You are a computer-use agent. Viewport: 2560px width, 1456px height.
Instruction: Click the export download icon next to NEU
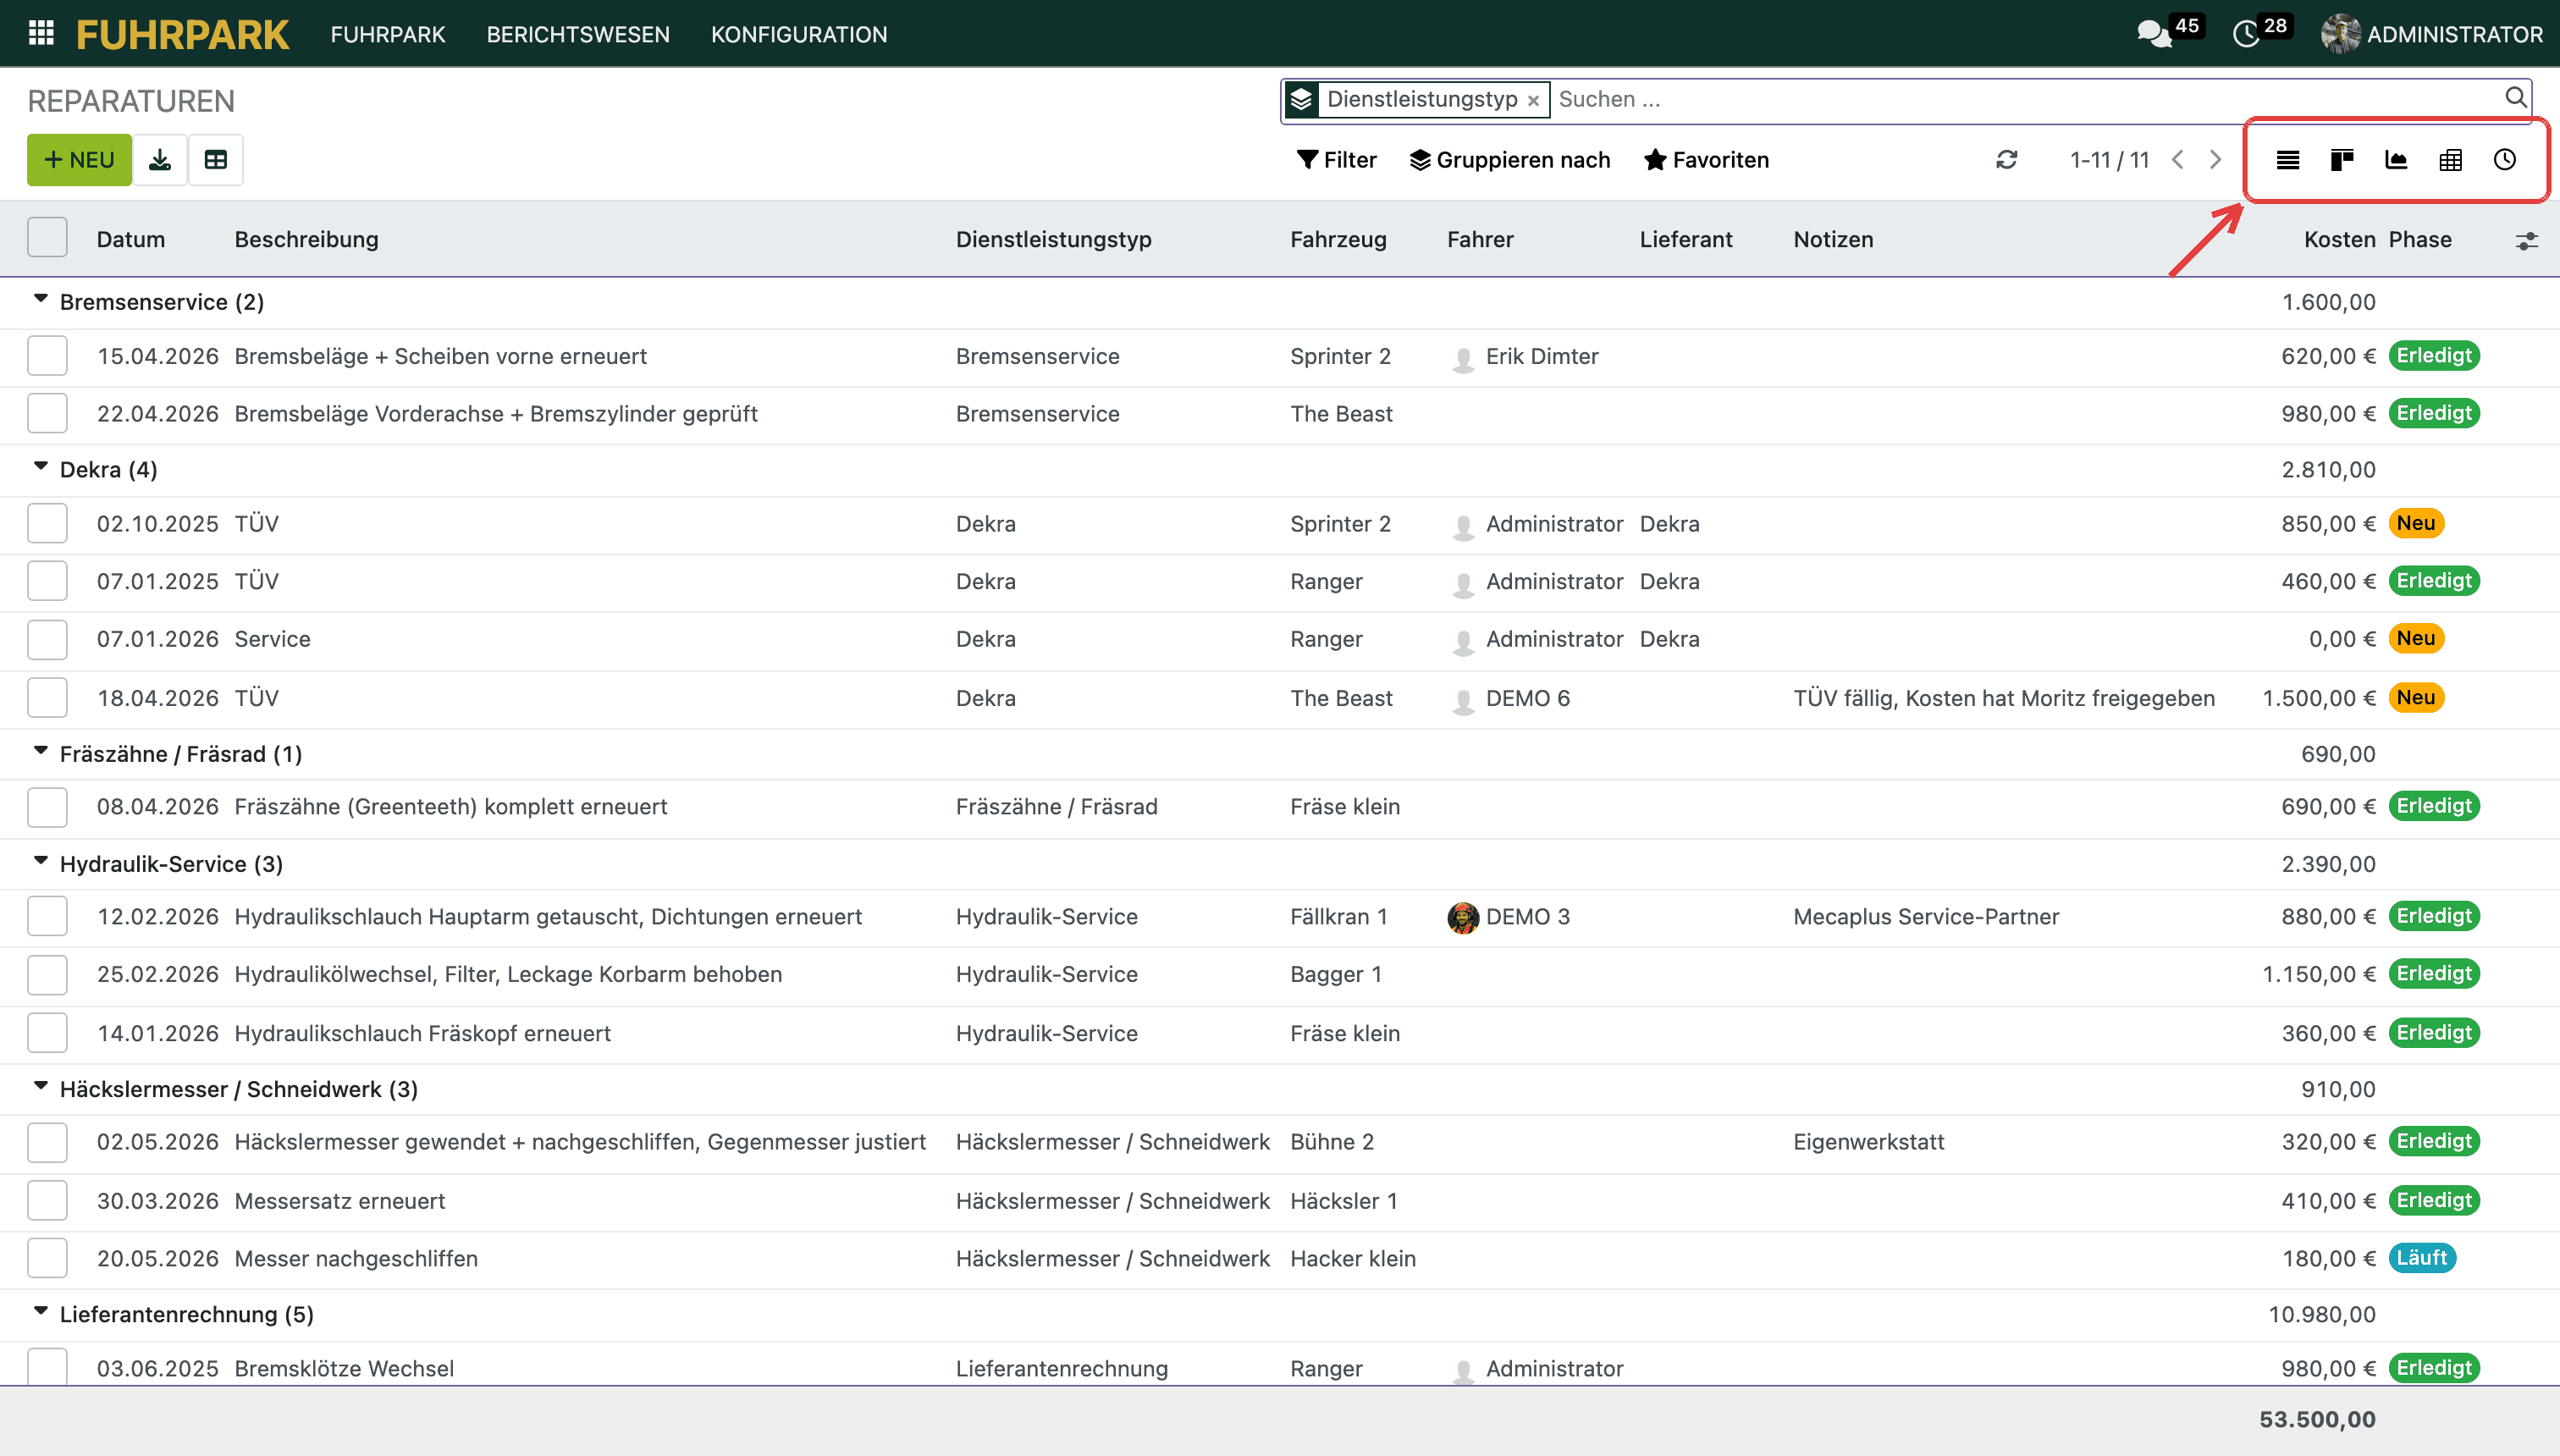pos(160,160)
